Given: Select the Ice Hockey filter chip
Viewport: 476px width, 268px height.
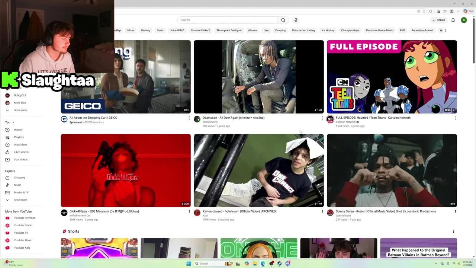Looking at the screenshot, I should pos(328,31).
